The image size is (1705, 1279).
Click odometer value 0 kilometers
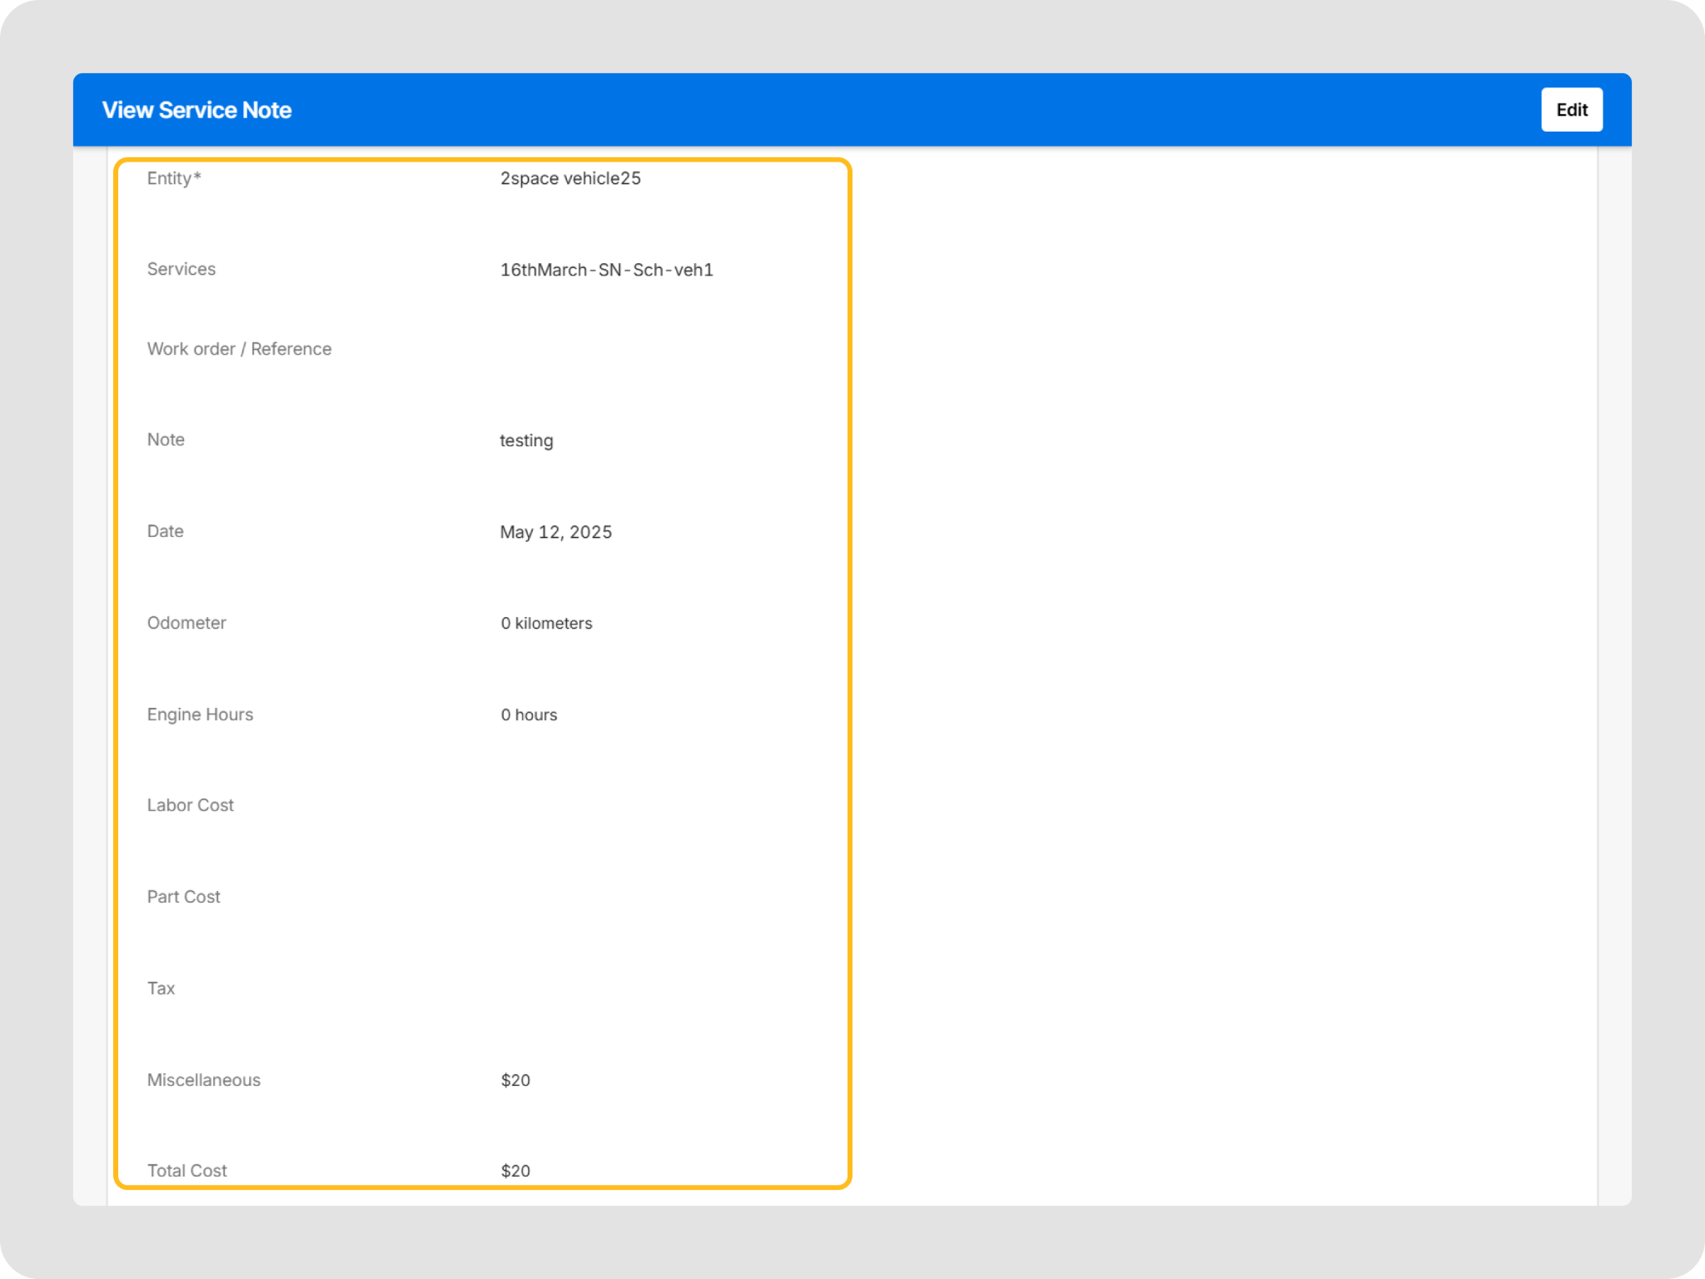click(546, 624)
